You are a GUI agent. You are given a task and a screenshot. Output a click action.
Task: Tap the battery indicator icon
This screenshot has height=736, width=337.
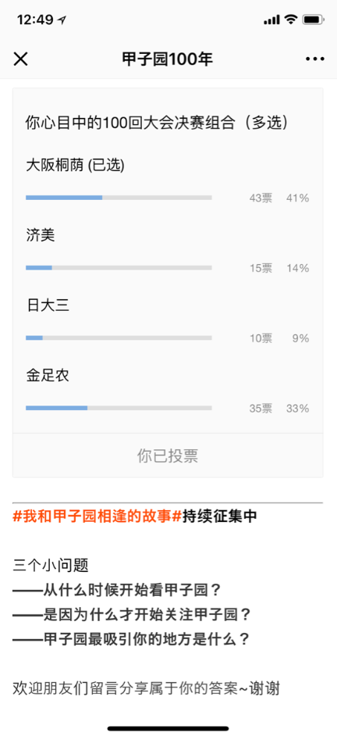[311, 20]
